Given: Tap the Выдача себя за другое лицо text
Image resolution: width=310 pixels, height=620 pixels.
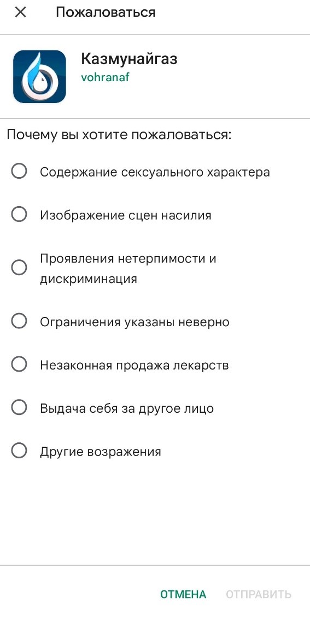Looking at the screenshot, I should [127, 408].
